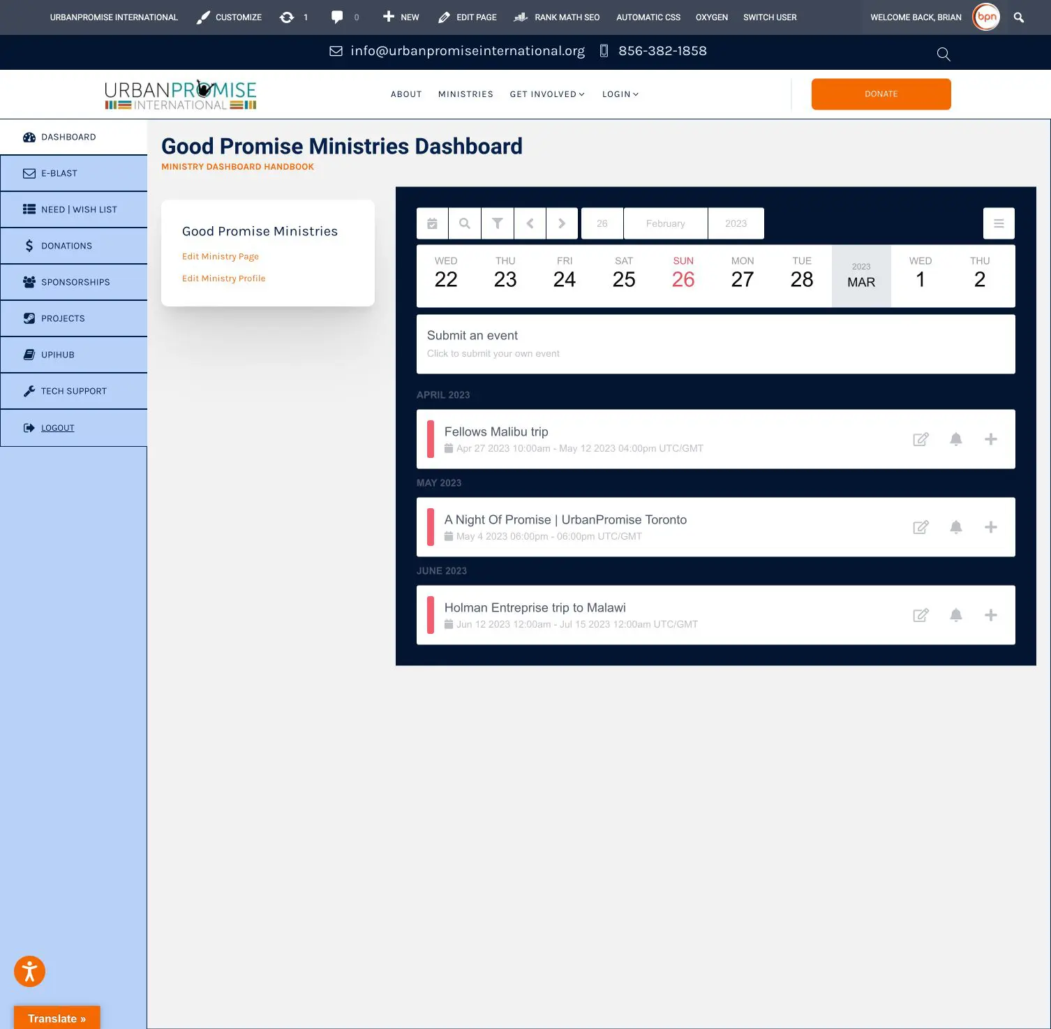The width and height of the screenshot is (1051, 1029).
Task: Go to next dates with right chevron
Action: tap(562, 223)
